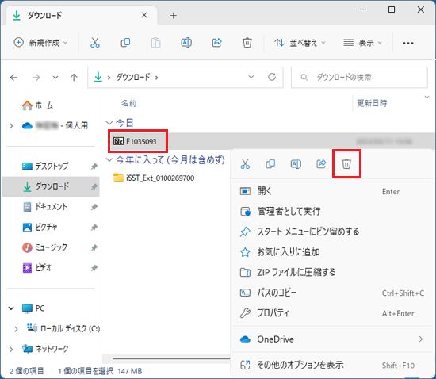This screenshot has width=436, height=379.
Task: Collapse the PC tree node
Action: point(11,308)
